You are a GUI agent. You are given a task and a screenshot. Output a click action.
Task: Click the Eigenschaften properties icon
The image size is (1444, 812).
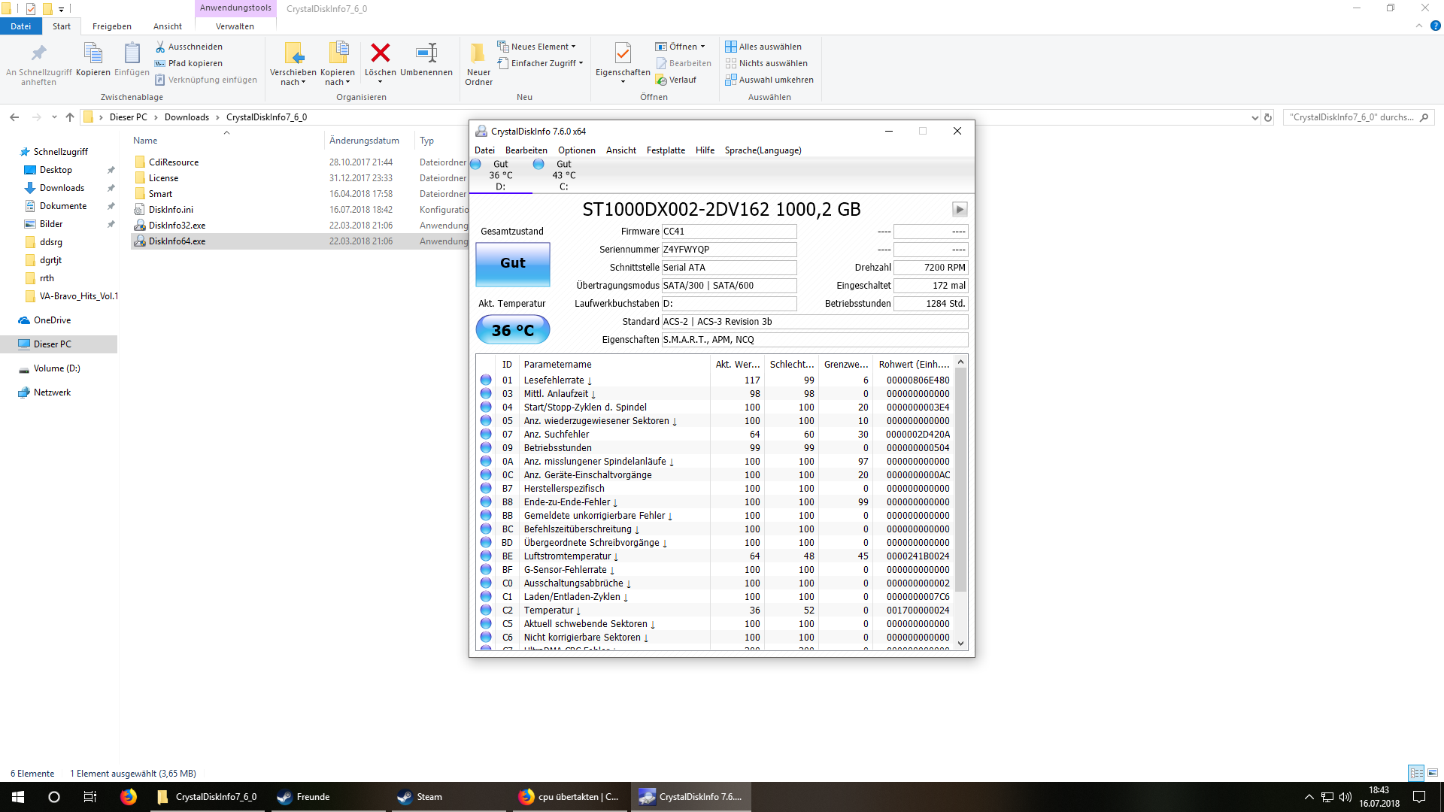coord(623,53)
